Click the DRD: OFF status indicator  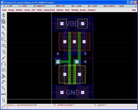[x=60, y=6]
